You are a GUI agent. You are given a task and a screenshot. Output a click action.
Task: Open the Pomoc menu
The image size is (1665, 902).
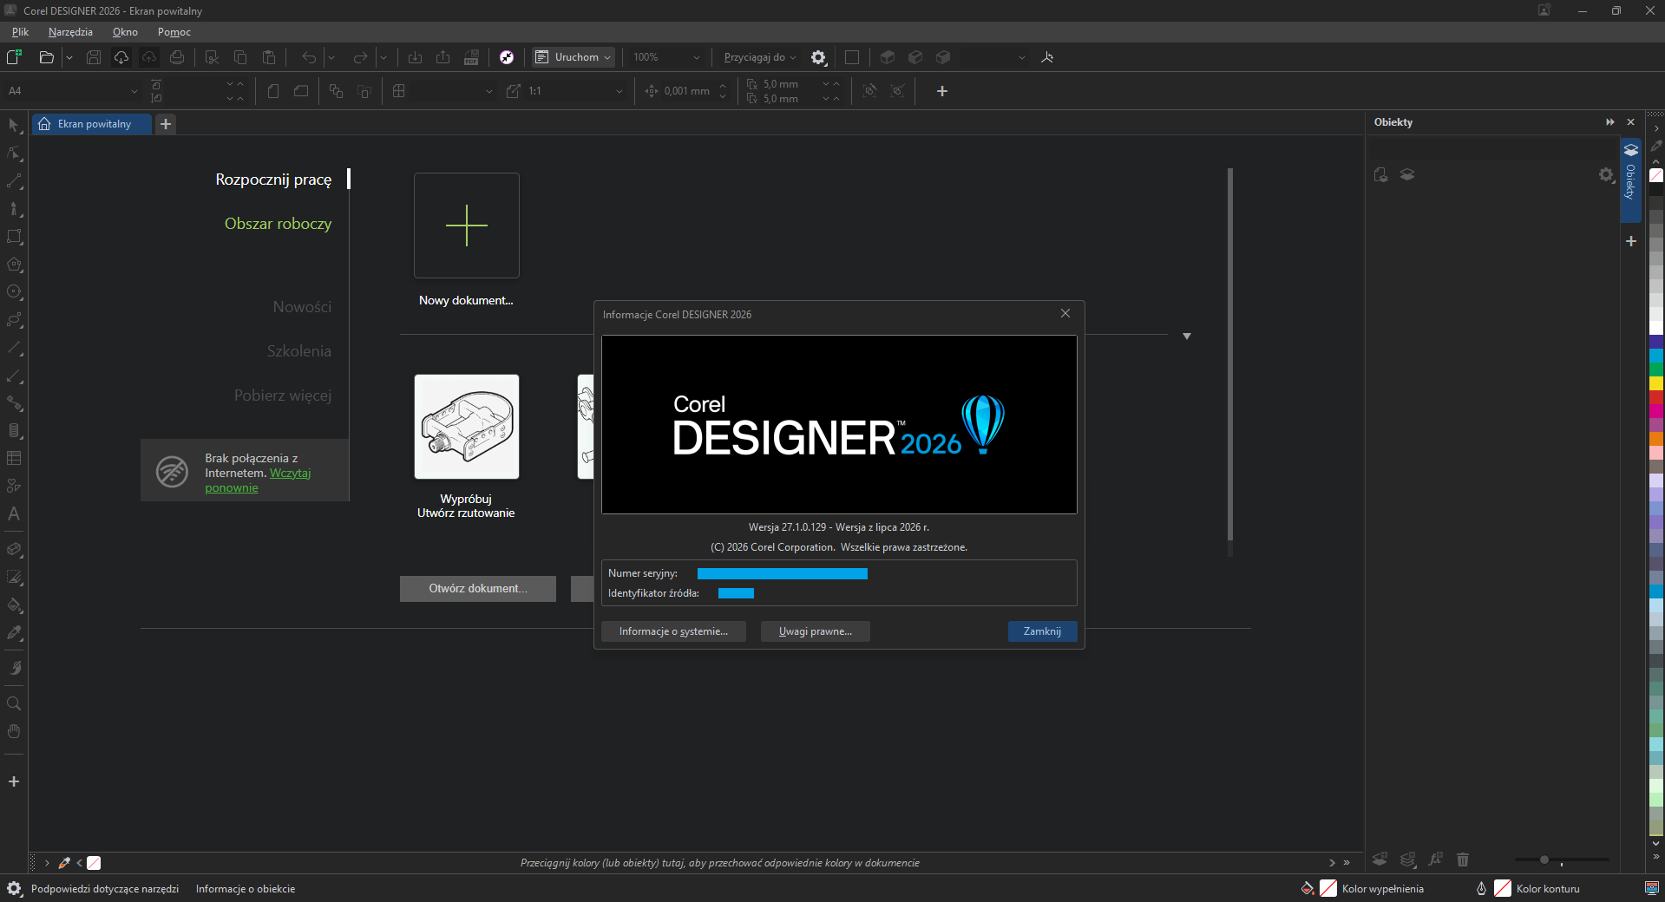coord(174,32)
